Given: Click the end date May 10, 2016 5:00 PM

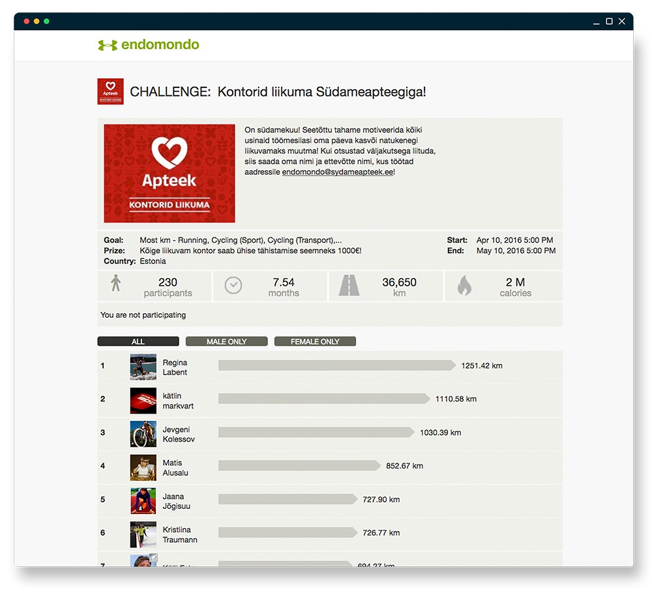Looking at the screenshot, I should pos(516,251).
